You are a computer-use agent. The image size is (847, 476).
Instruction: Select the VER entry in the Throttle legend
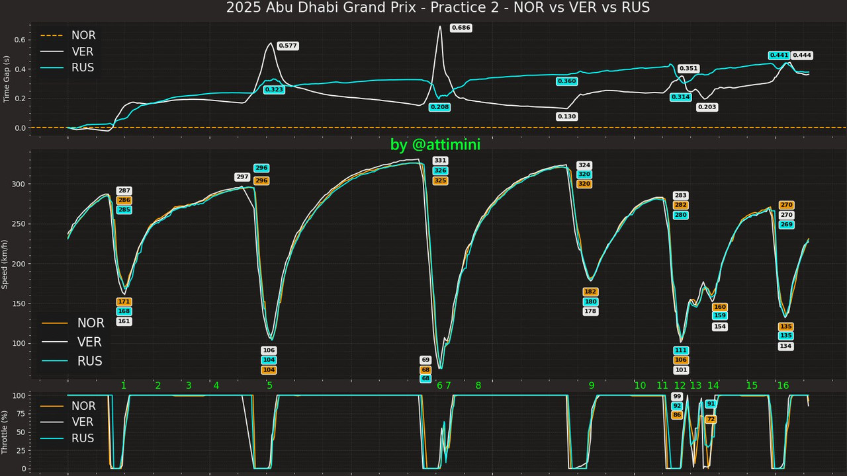click(68, 422)
